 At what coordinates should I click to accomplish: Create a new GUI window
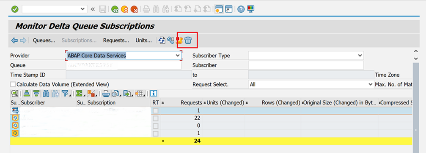click(219, 9)
